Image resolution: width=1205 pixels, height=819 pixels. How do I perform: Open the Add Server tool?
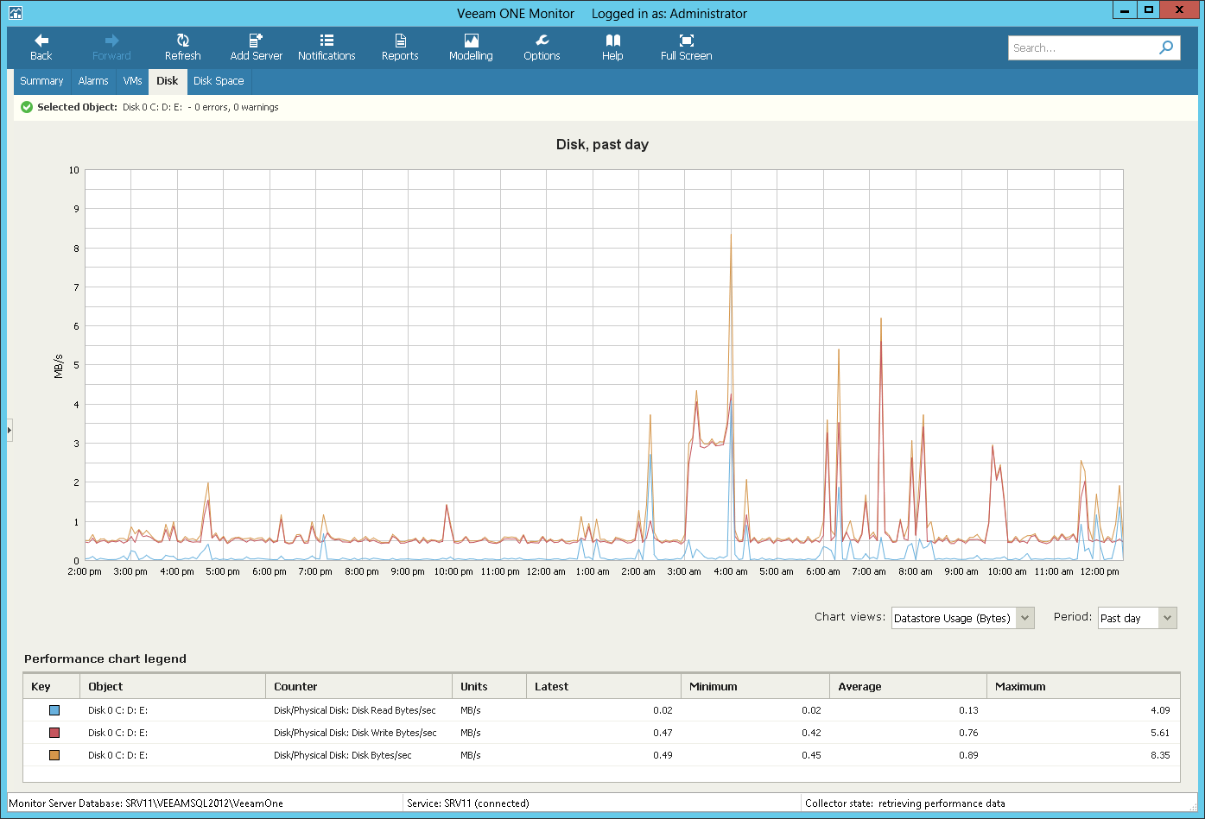(256, 47)
